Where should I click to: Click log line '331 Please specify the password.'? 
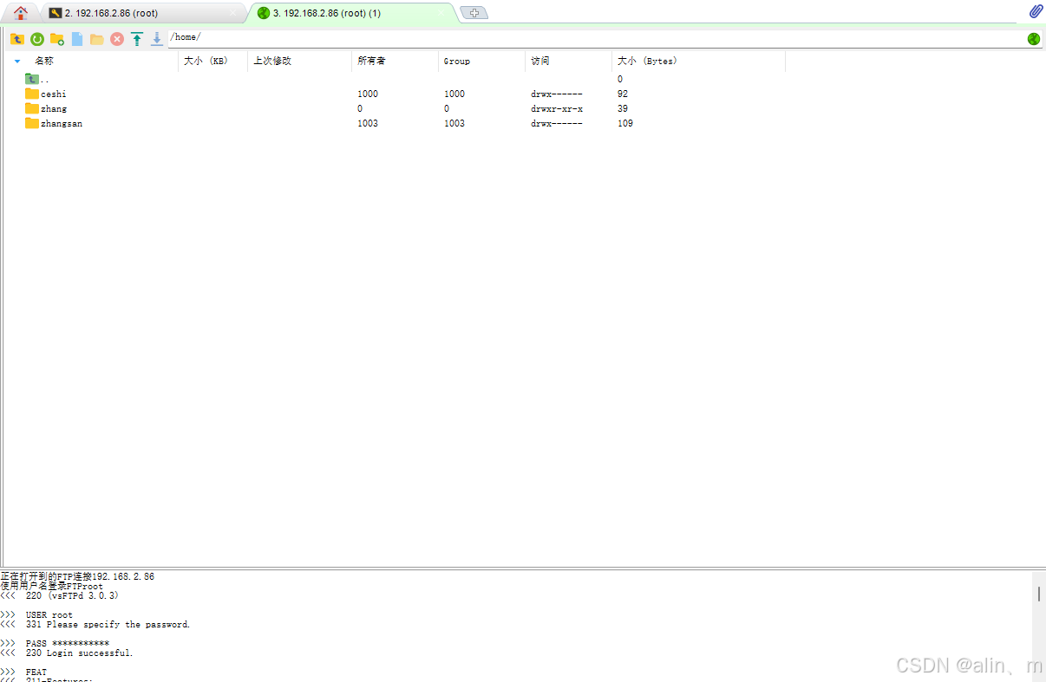pos(108,624)
